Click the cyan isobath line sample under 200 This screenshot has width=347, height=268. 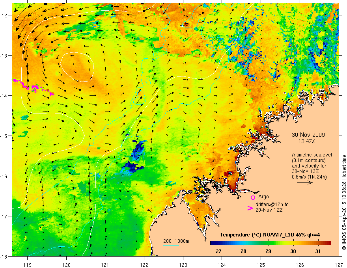click(171, 245)
